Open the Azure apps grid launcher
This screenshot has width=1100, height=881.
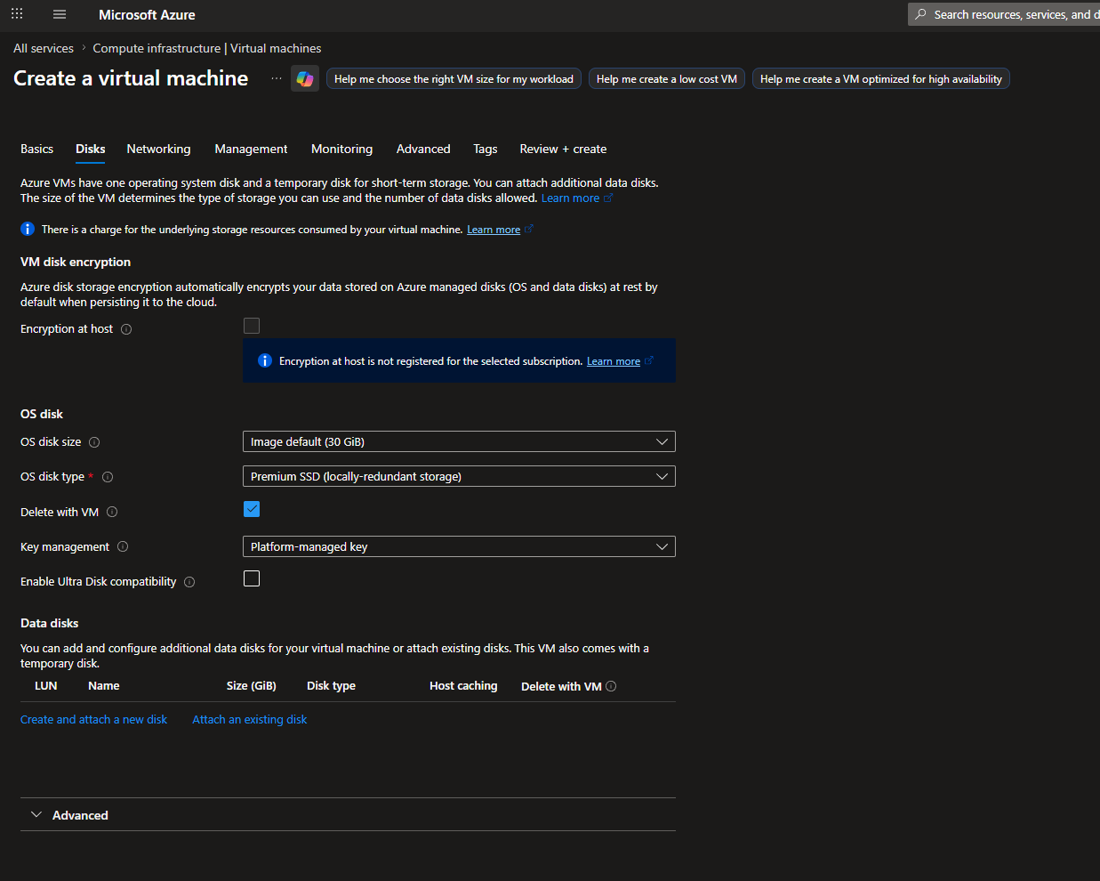coord(17,14)
